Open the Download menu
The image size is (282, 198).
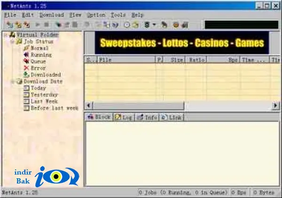pos(52,15)
